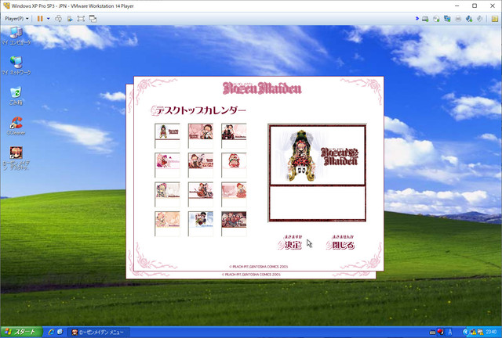
Task: Select the ローゼンメイデン メニュー taskbar button
Action: (100, 333)
